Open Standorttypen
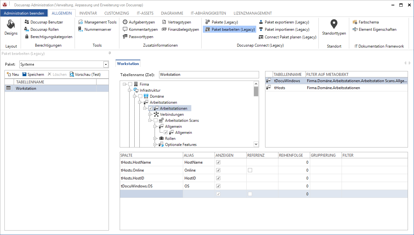The width and height of the screenshot is (414, 235). (334, 28)
